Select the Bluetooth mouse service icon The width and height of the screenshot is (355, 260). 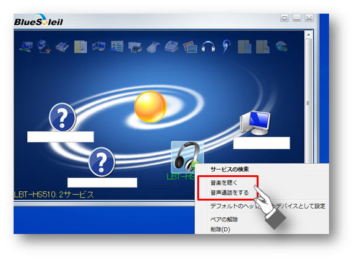tap(153, 47)
